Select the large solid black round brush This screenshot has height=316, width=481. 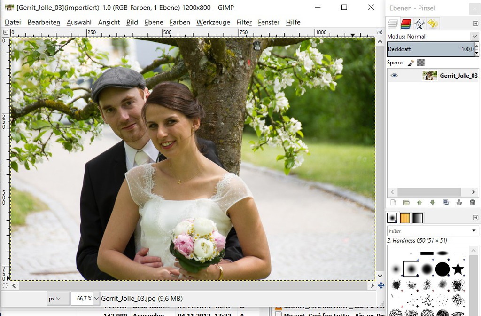pyautogui.click(x=442, y=269)
